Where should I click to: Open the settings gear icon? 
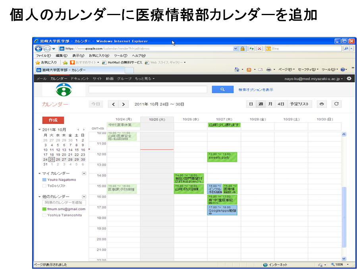(x=349, y=79)
